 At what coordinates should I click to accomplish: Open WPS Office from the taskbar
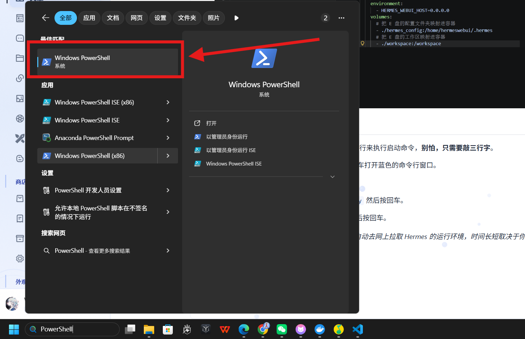pyautogui.click(x=225, y=329)
